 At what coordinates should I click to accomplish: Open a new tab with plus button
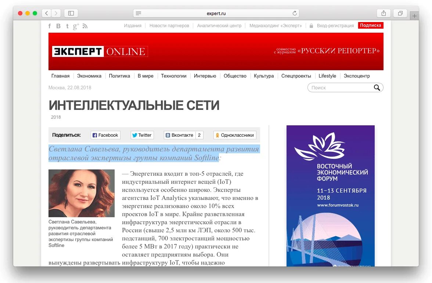414,16
